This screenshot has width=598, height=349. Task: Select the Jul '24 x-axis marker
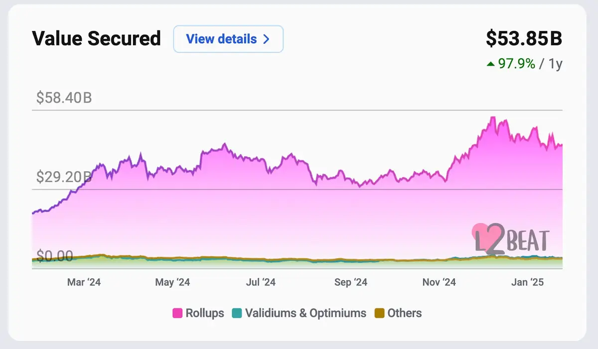pyautogui.click(x=260, y=282)
